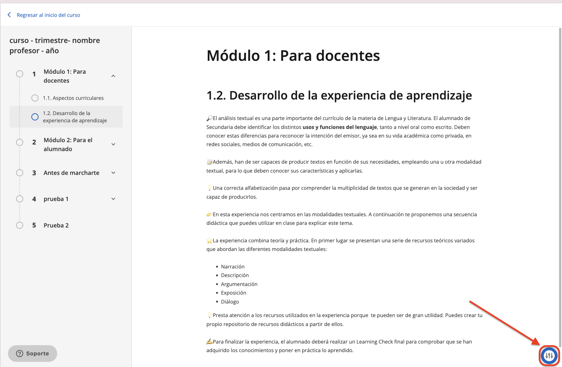Toggle completion circle for Módulo 1
The width and height of the screenshot is (562, 367).
tap(20, 74)
